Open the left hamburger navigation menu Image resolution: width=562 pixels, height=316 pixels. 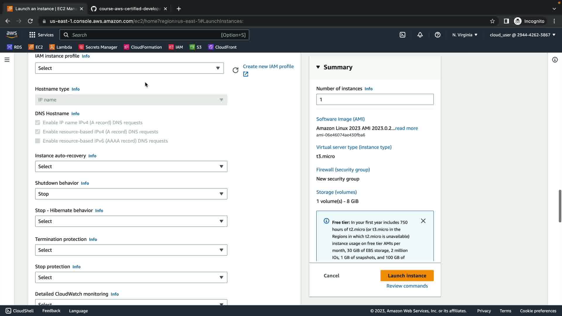tap(7, 60)
